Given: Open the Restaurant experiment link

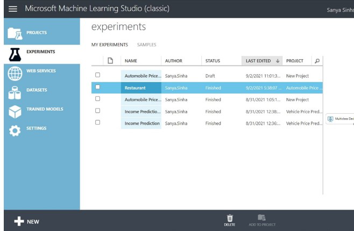Looking at the screenshot, I should 135,88.
